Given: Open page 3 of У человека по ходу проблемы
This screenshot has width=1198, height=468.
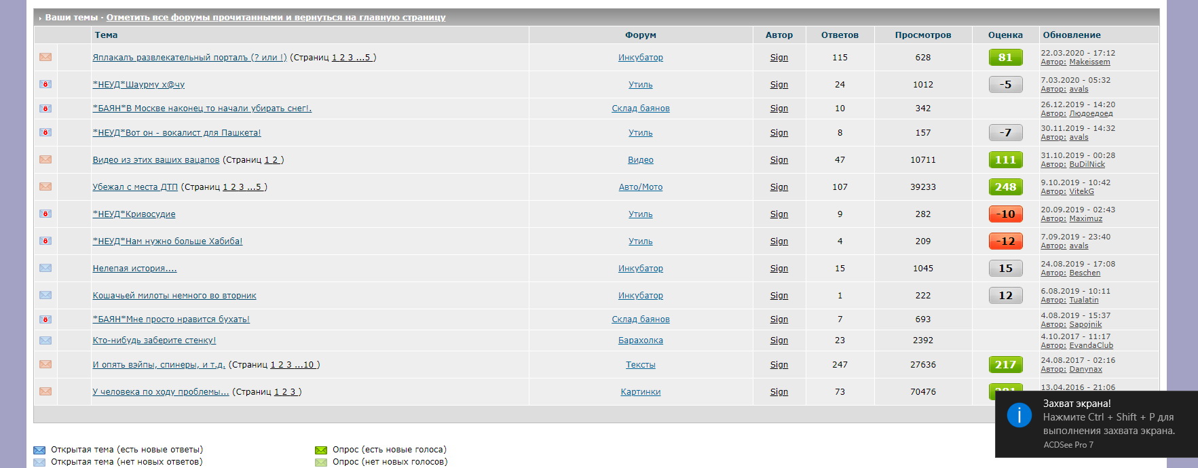Looking at the screenshot, I should (x=293, y=392).
